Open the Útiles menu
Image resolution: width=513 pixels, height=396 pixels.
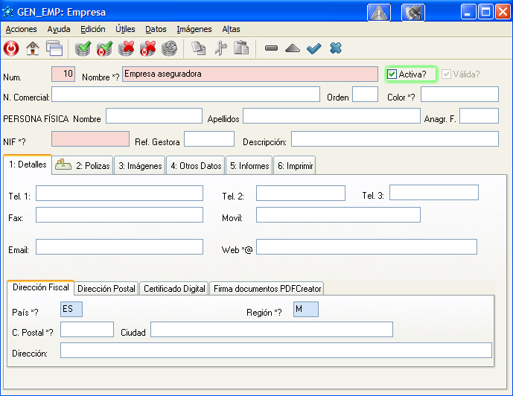point(125,29)
